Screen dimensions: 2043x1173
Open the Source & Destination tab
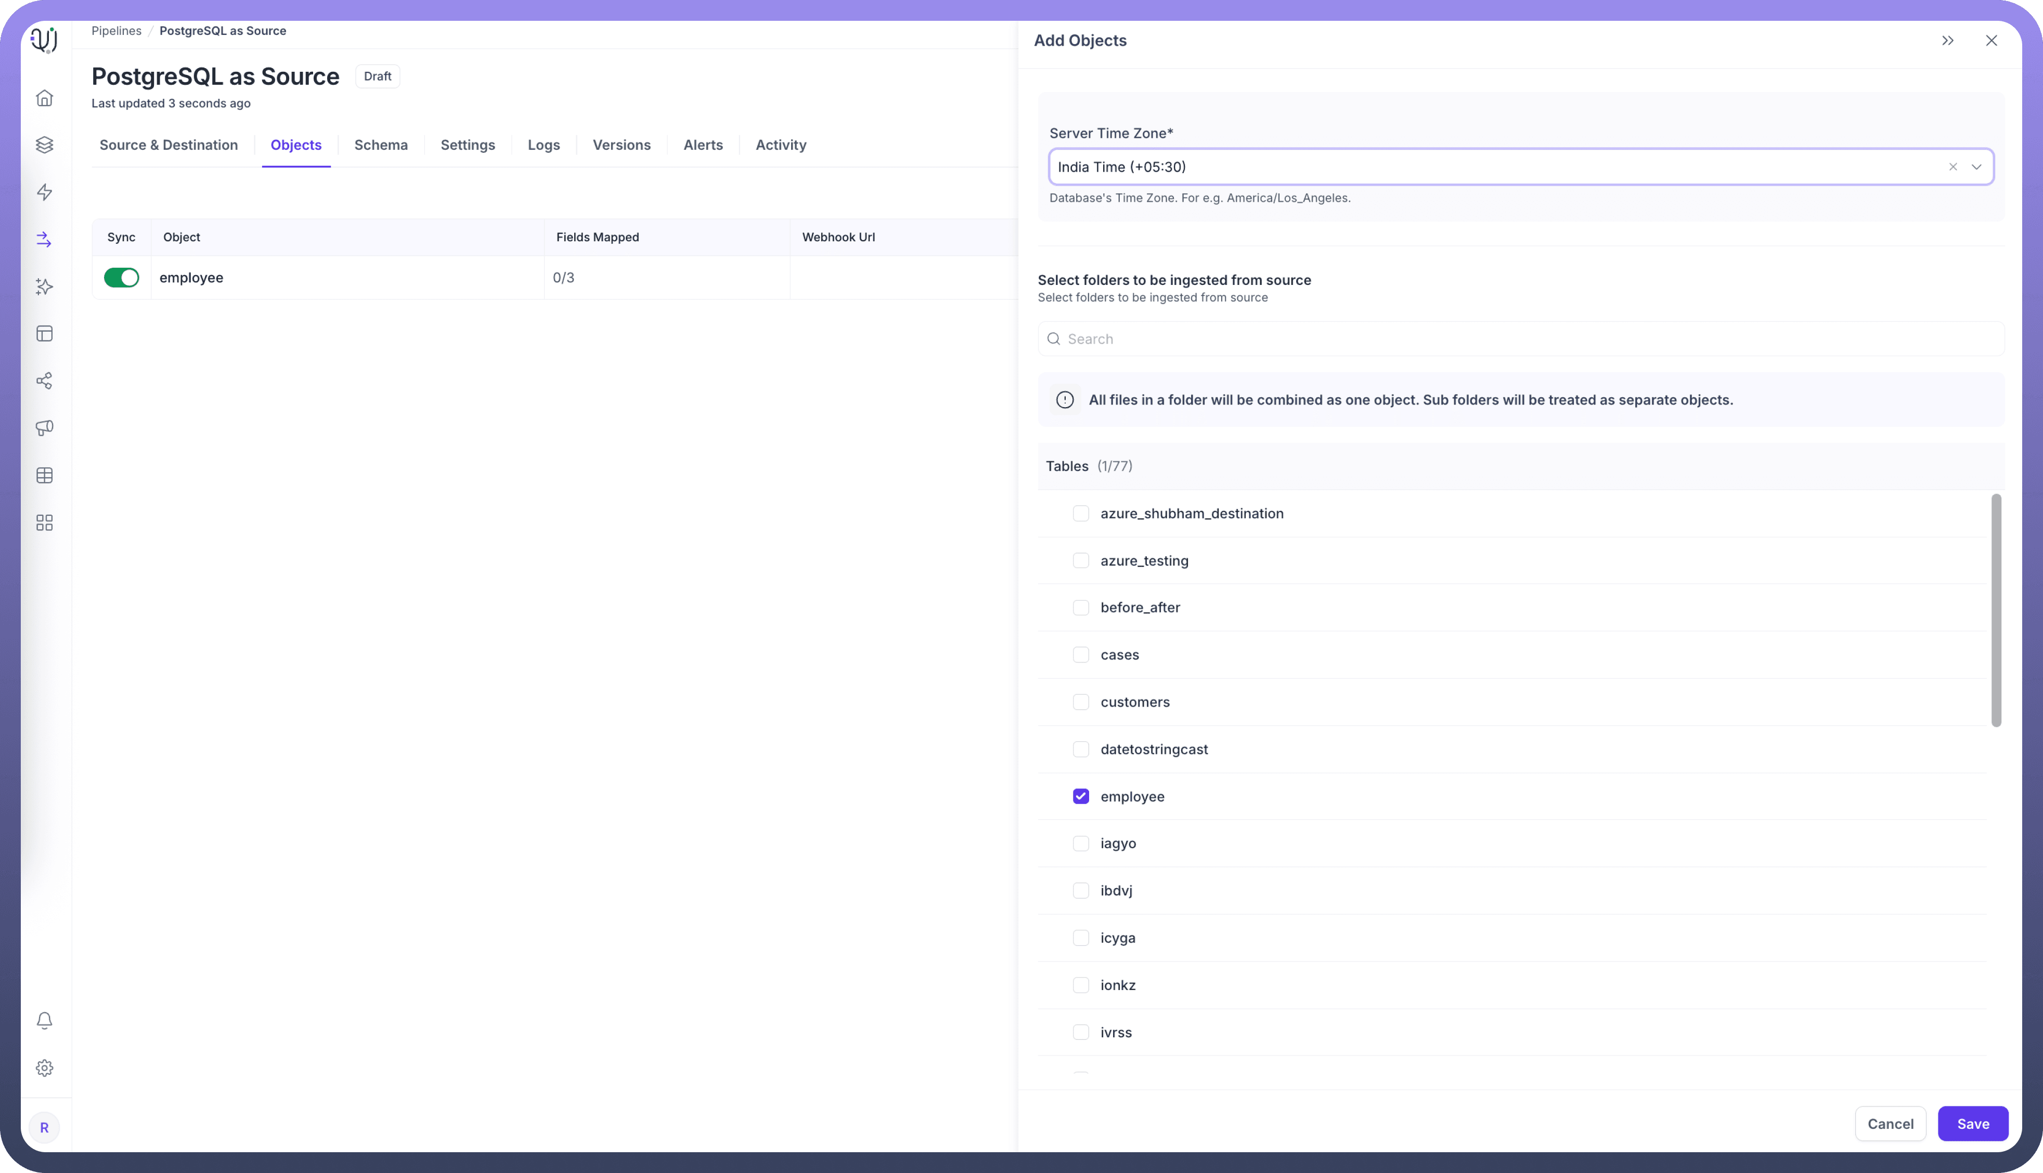[x=169, y=145]
